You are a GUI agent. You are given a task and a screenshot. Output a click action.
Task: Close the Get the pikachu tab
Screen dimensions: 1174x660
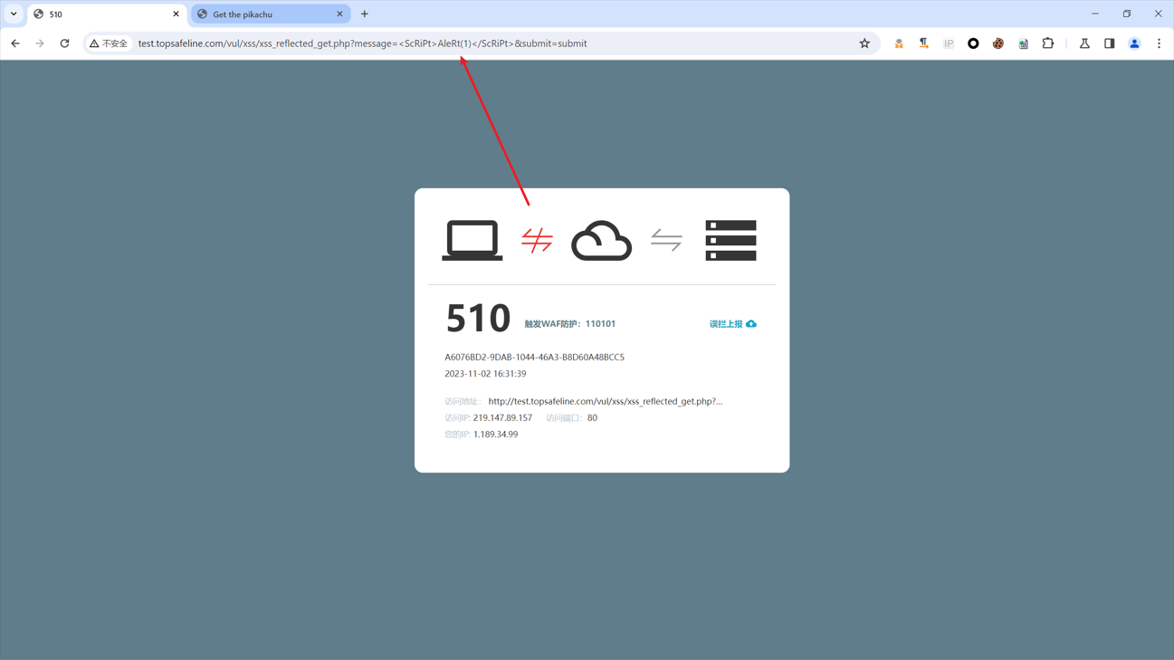(339, 14)
